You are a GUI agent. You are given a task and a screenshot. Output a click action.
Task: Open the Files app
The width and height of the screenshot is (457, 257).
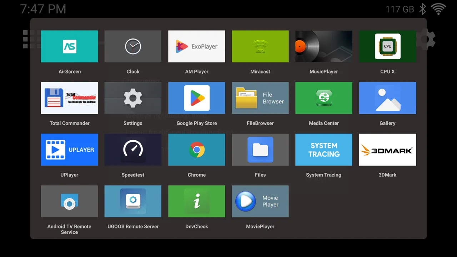click(x=260, y=150)
